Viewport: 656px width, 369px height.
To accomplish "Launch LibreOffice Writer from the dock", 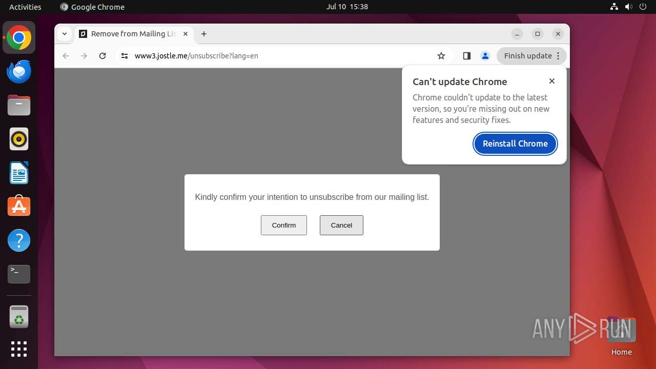I will click(x=19, y=173).
